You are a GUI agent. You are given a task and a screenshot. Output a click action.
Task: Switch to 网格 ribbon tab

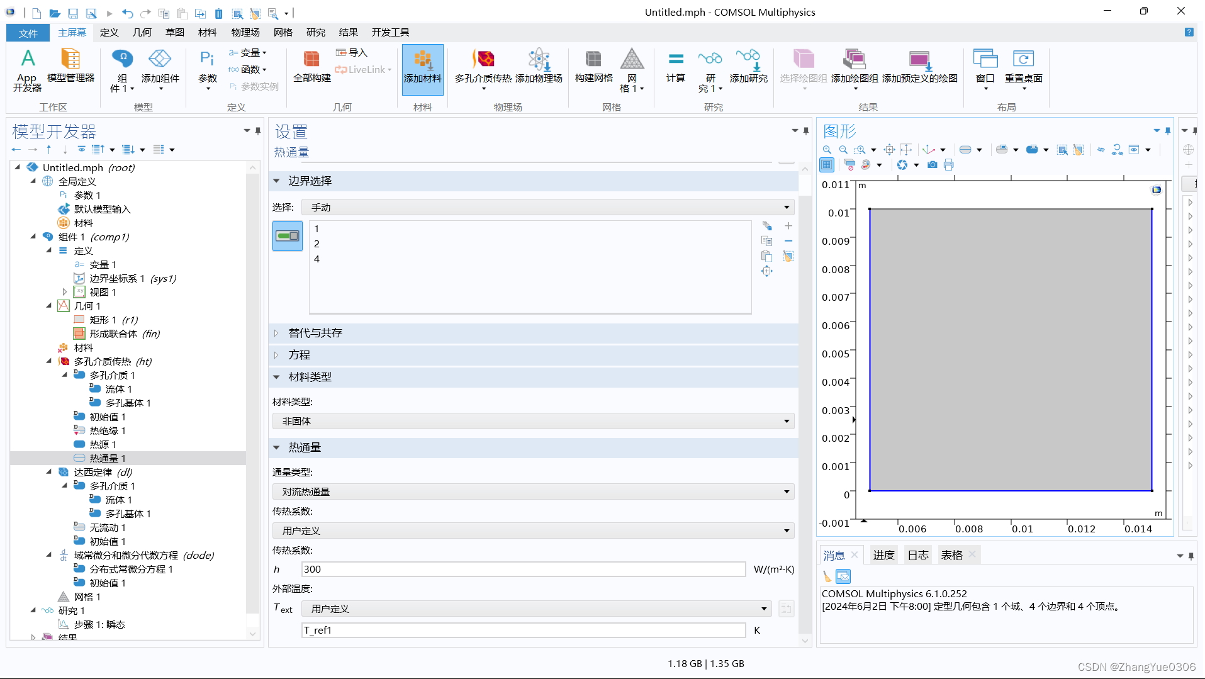point(283,33)
